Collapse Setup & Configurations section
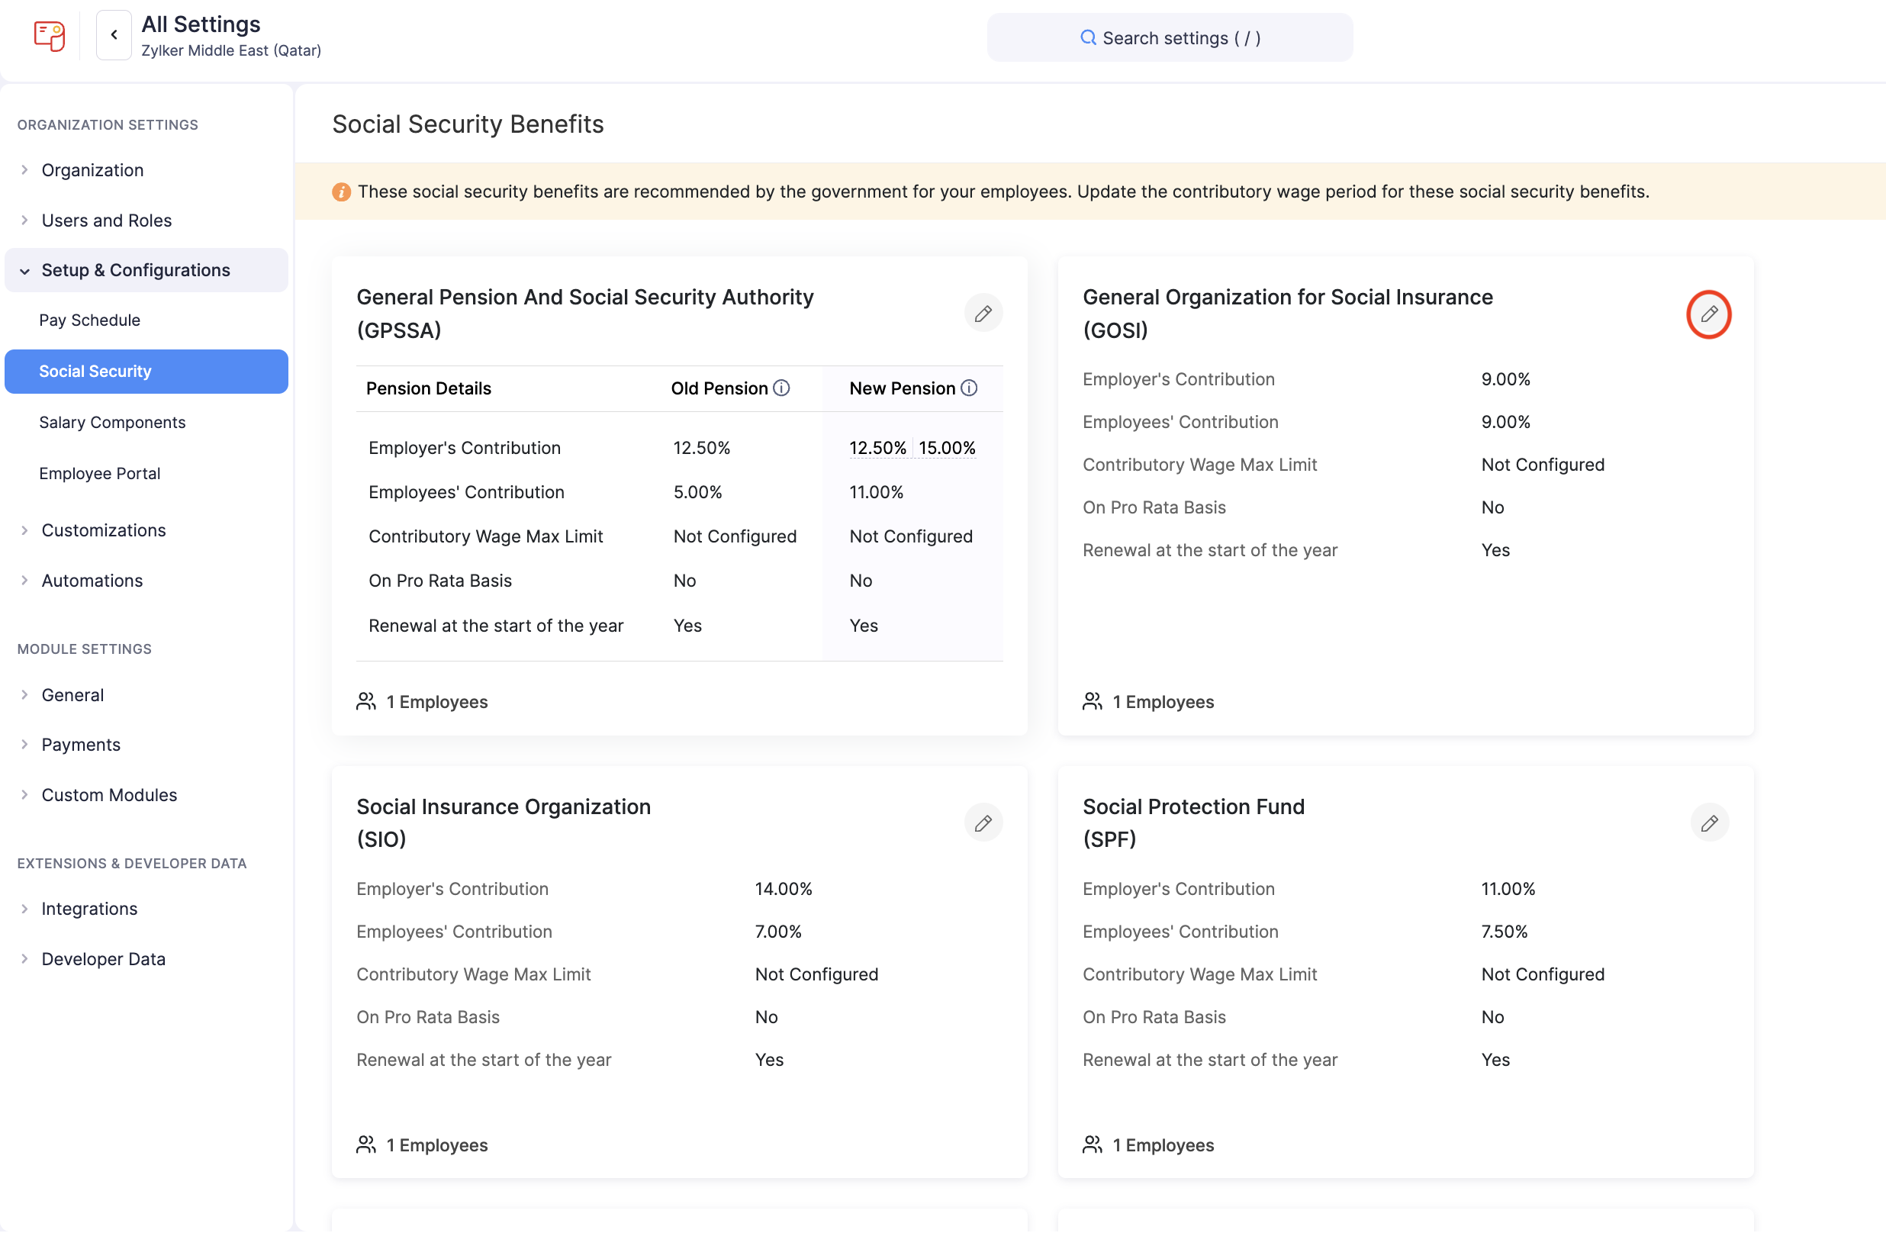This screenshot has height=1233, width=1886. pos(136,270)
